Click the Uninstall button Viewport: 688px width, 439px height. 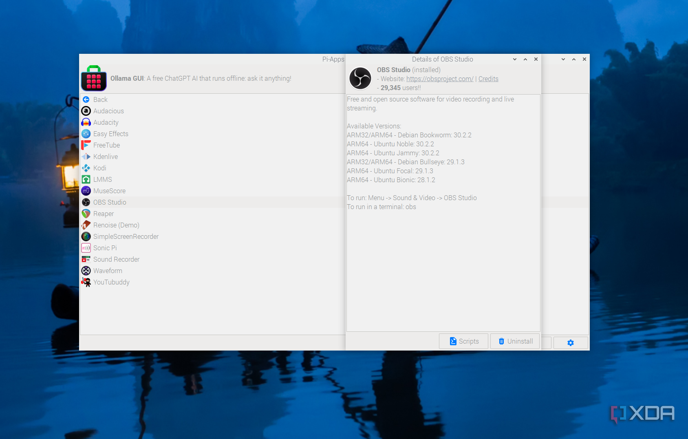pos(515,341)
